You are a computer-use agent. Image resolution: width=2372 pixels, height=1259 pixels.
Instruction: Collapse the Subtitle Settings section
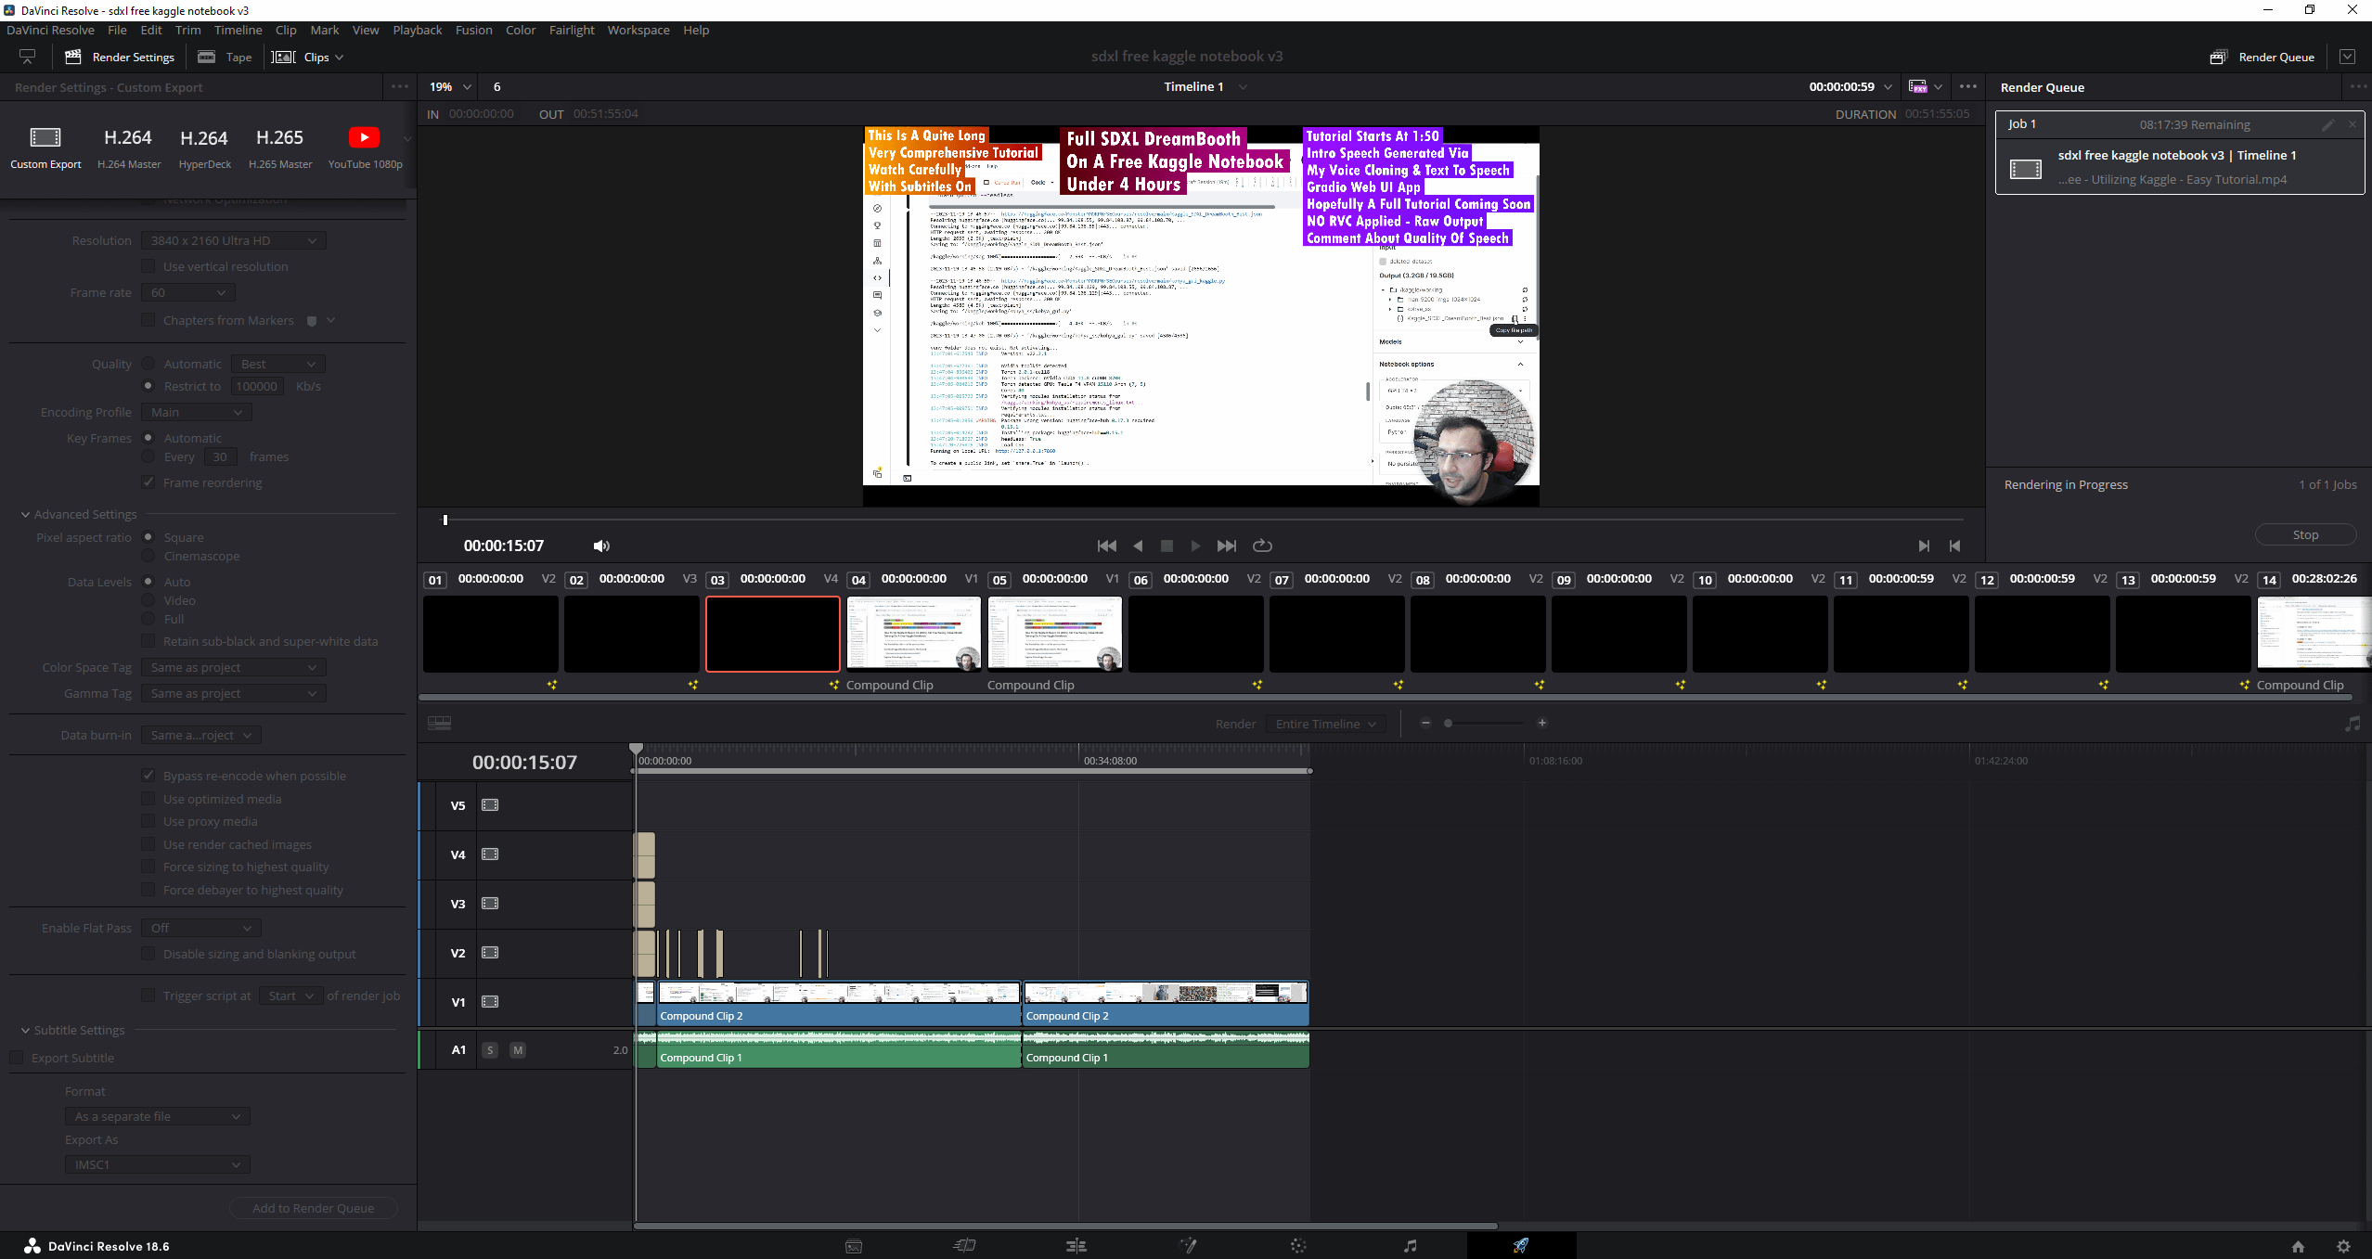(25, 1030)
